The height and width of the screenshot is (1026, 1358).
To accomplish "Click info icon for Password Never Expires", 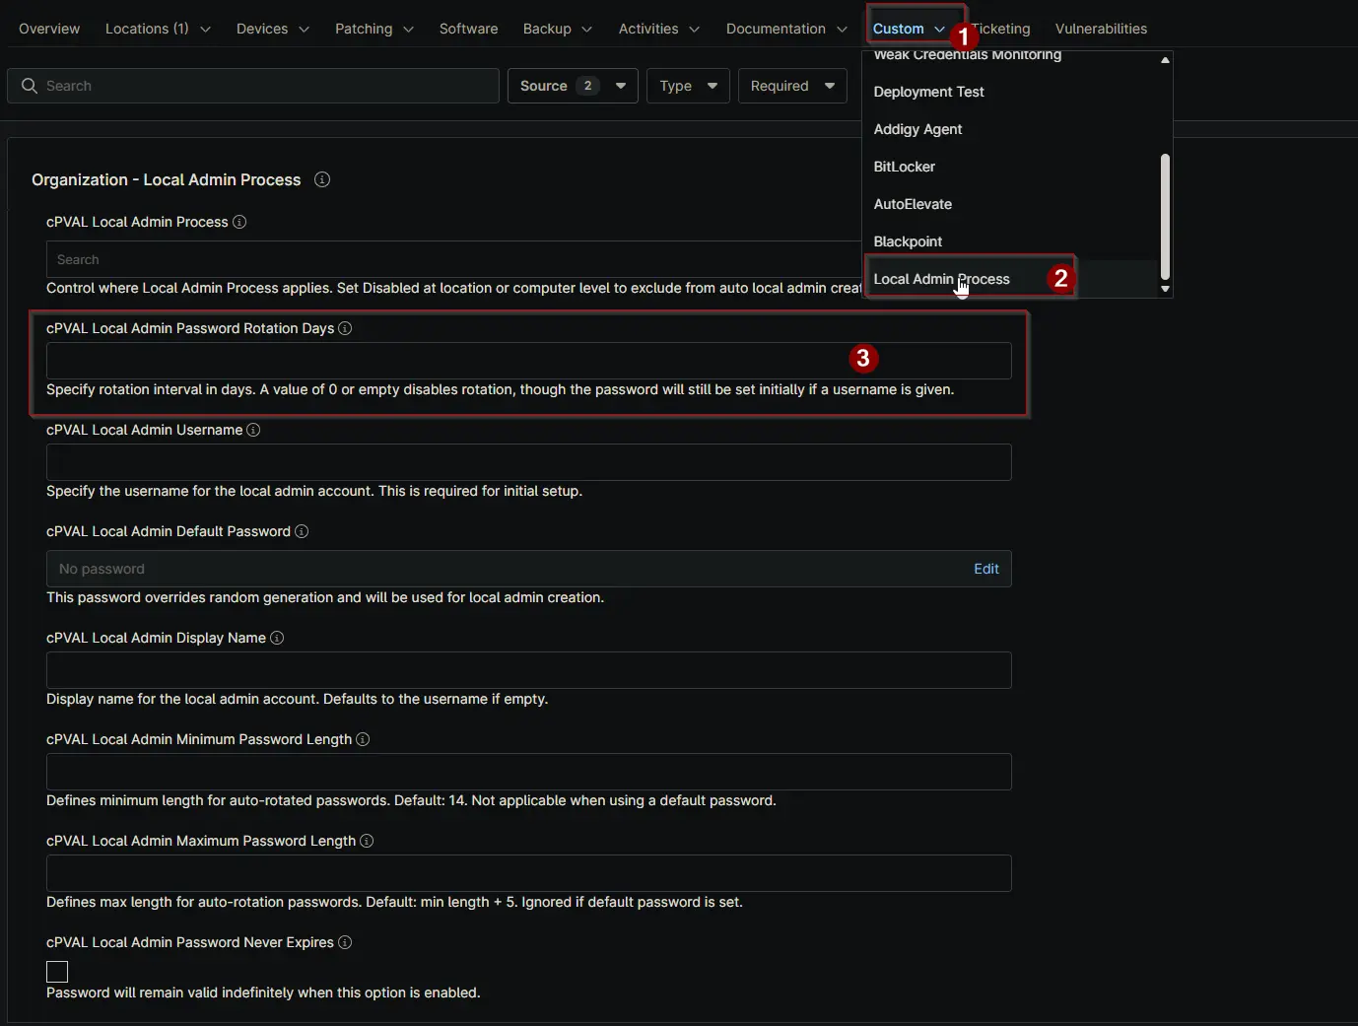I will (345, 942).
